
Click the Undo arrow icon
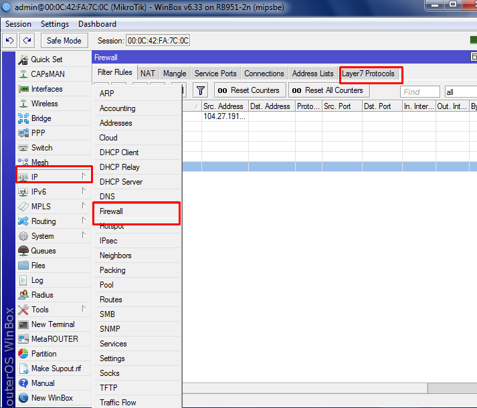9,40
